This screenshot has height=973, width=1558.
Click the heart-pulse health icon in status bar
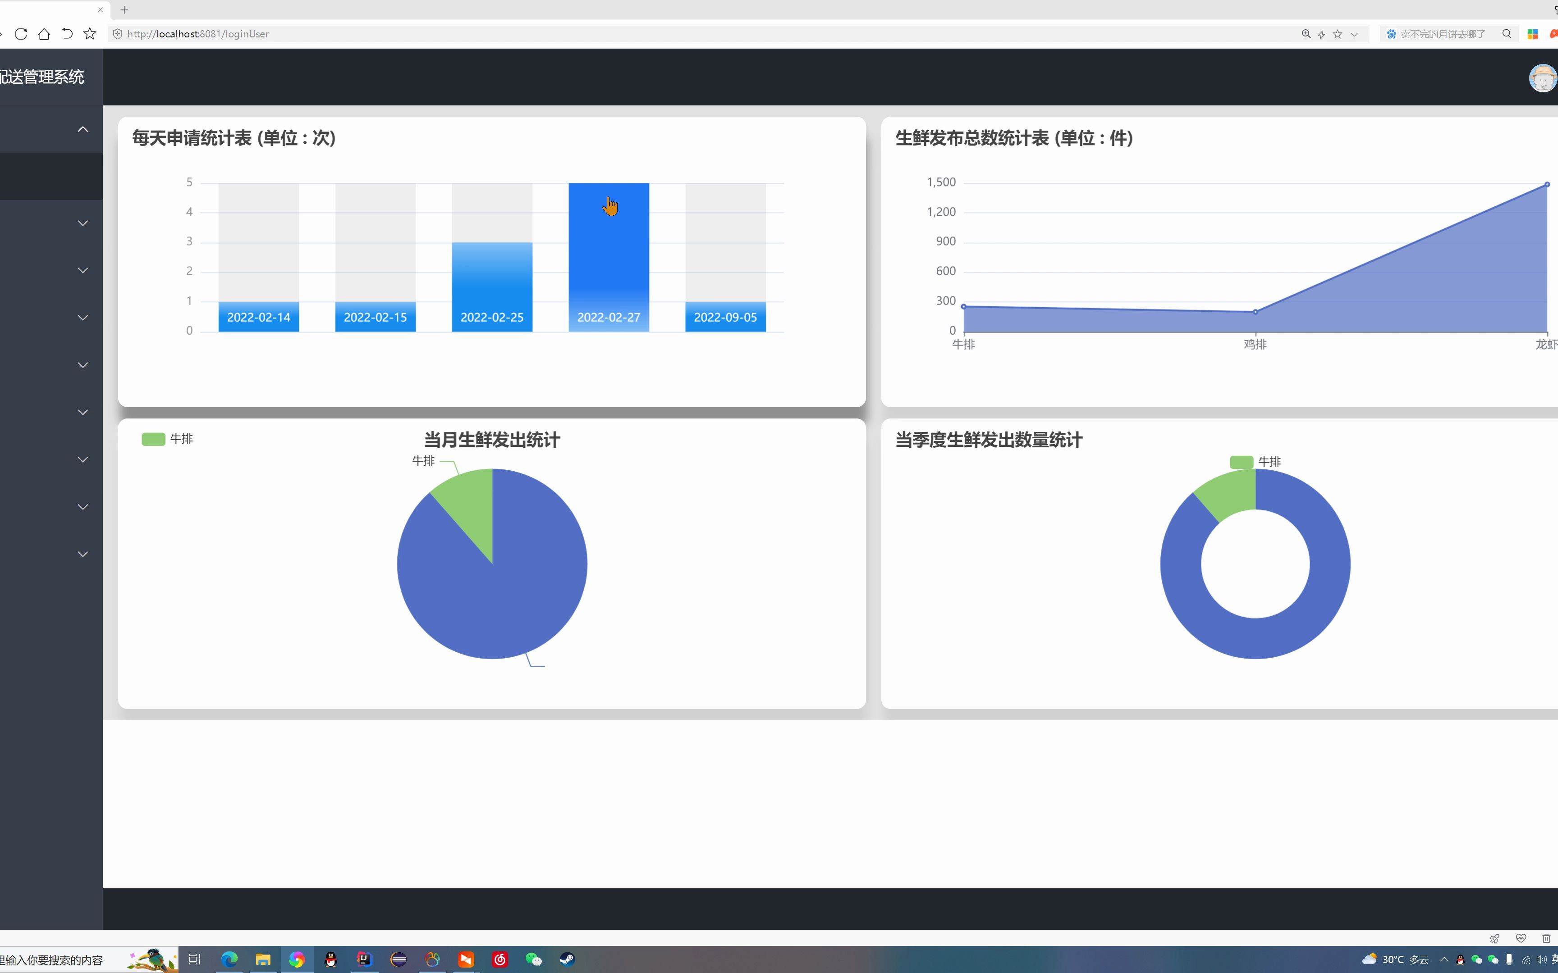(x=1521, y=938)
